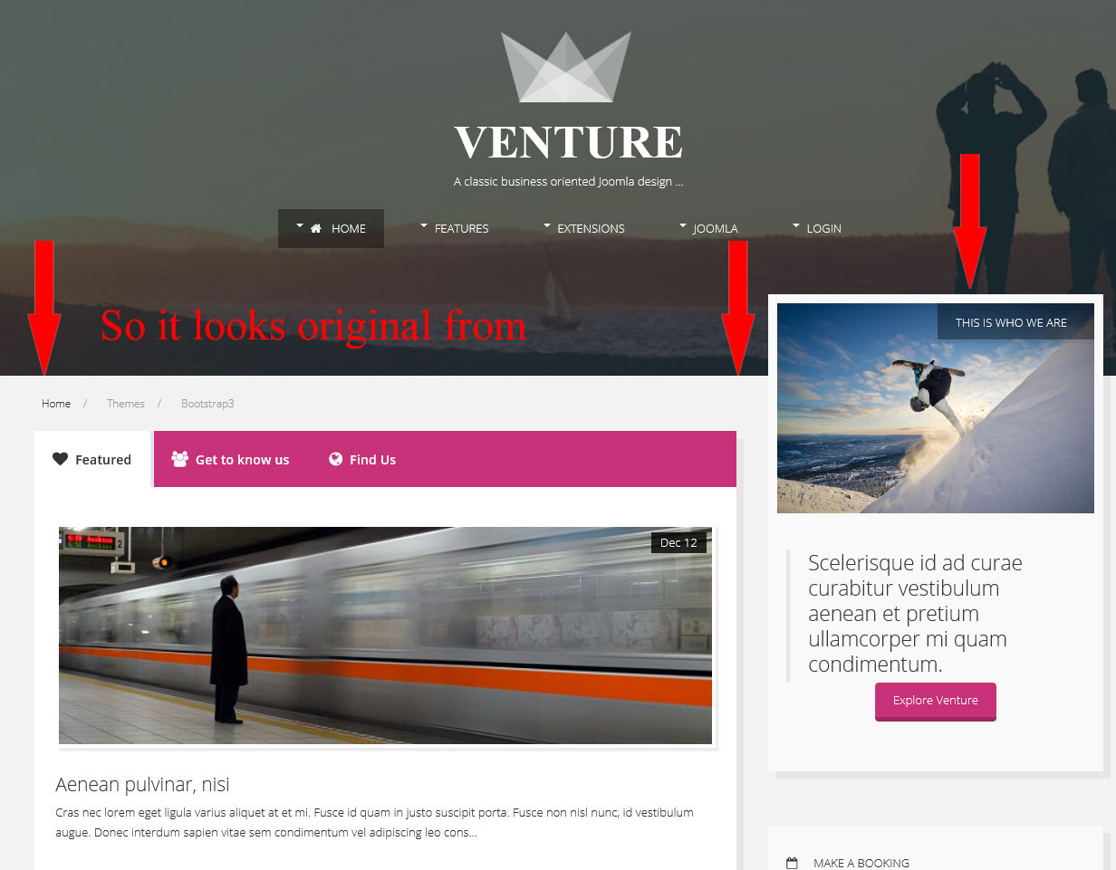Expand the Features menu arrow
The height and width of the screenshot is (870, 1116).
point(424,225)
